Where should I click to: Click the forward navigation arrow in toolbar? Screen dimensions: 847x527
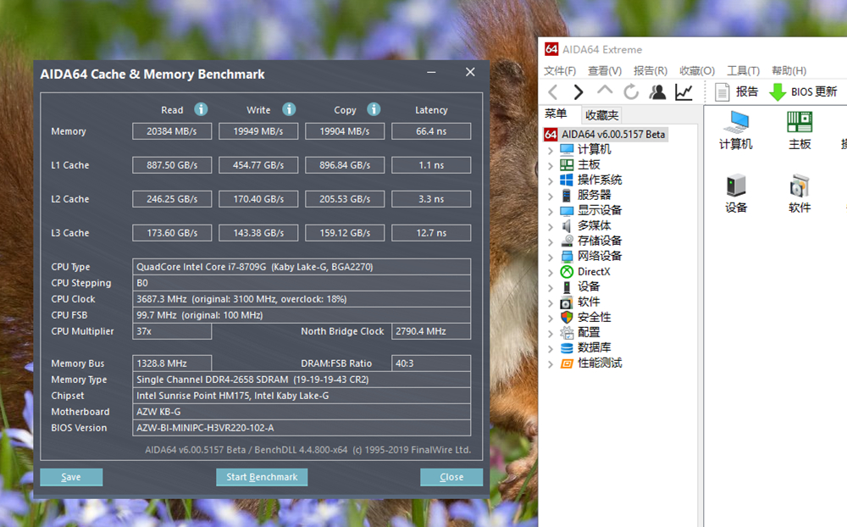579,92
